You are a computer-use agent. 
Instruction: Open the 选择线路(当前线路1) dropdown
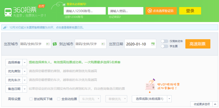pos(152,99)
